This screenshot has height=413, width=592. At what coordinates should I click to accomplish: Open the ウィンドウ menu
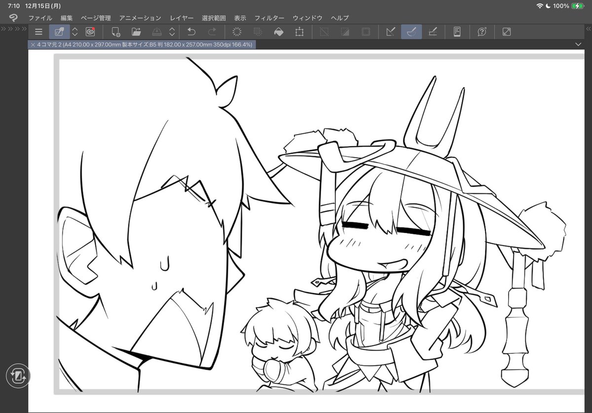click(x=307, y=18)
